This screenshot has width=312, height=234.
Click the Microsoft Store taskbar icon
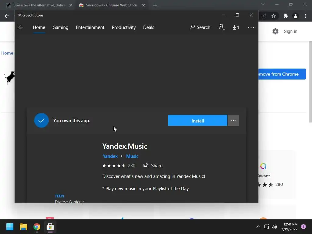[50, 227]
